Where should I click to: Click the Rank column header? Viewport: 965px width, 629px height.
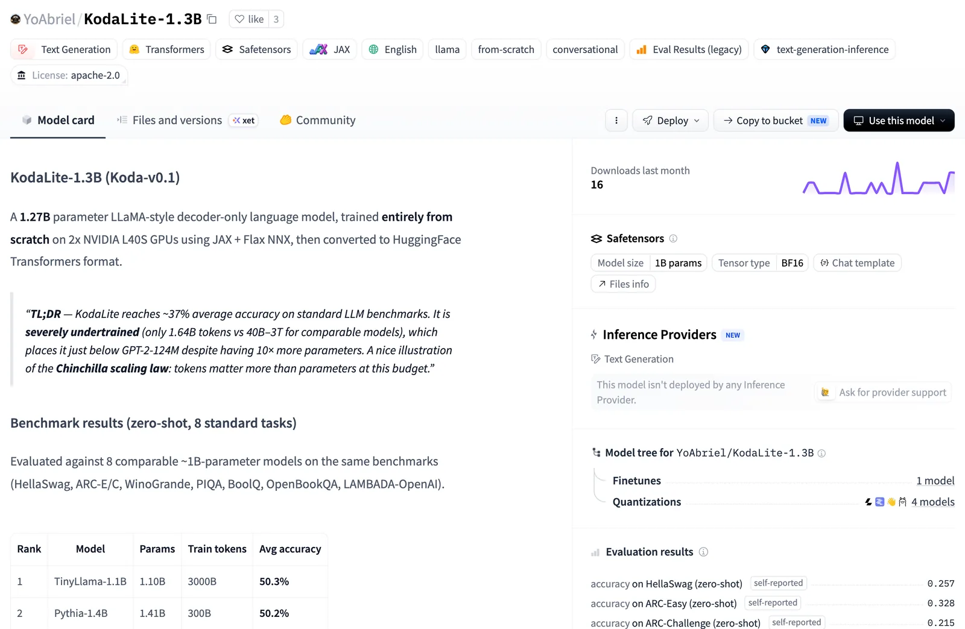(29, 549)
